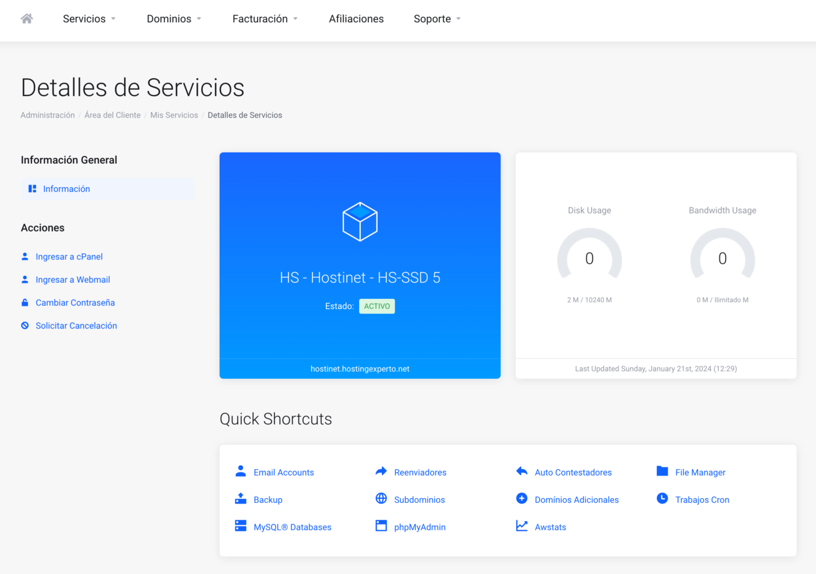Viewport: 816px width, 574px height.
Task: Navigate to Área del Cliente breadcrumb
Action: point(112,115)
